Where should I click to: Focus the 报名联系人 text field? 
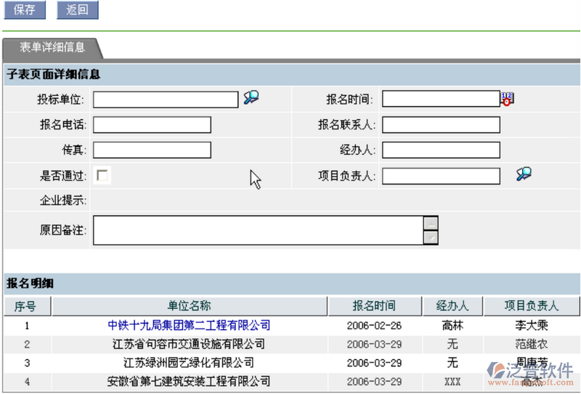tap(441, 125)
